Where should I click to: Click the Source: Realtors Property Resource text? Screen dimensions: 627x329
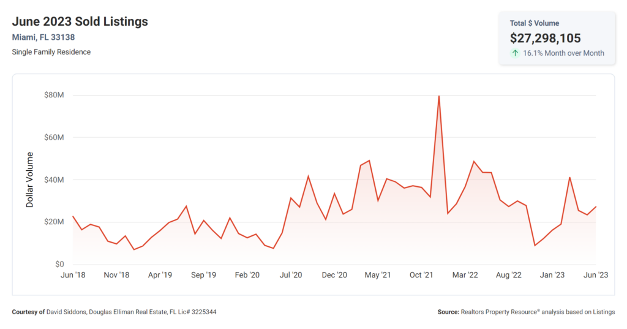526,312
